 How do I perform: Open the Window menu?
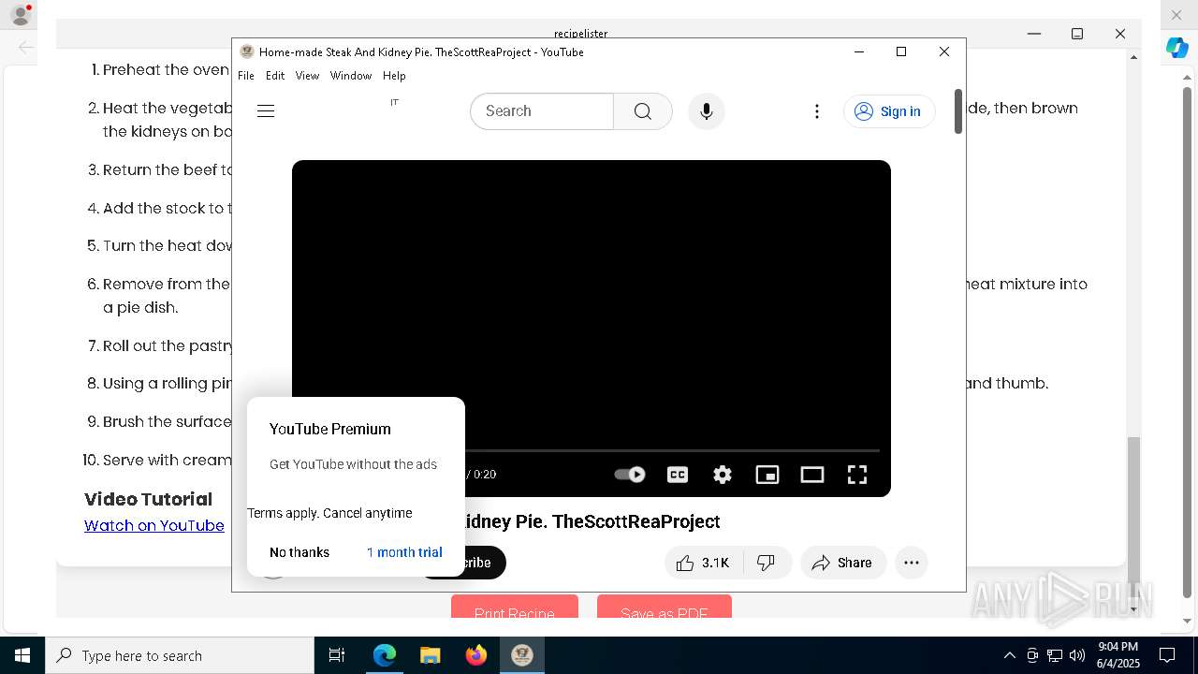[351, 76]
